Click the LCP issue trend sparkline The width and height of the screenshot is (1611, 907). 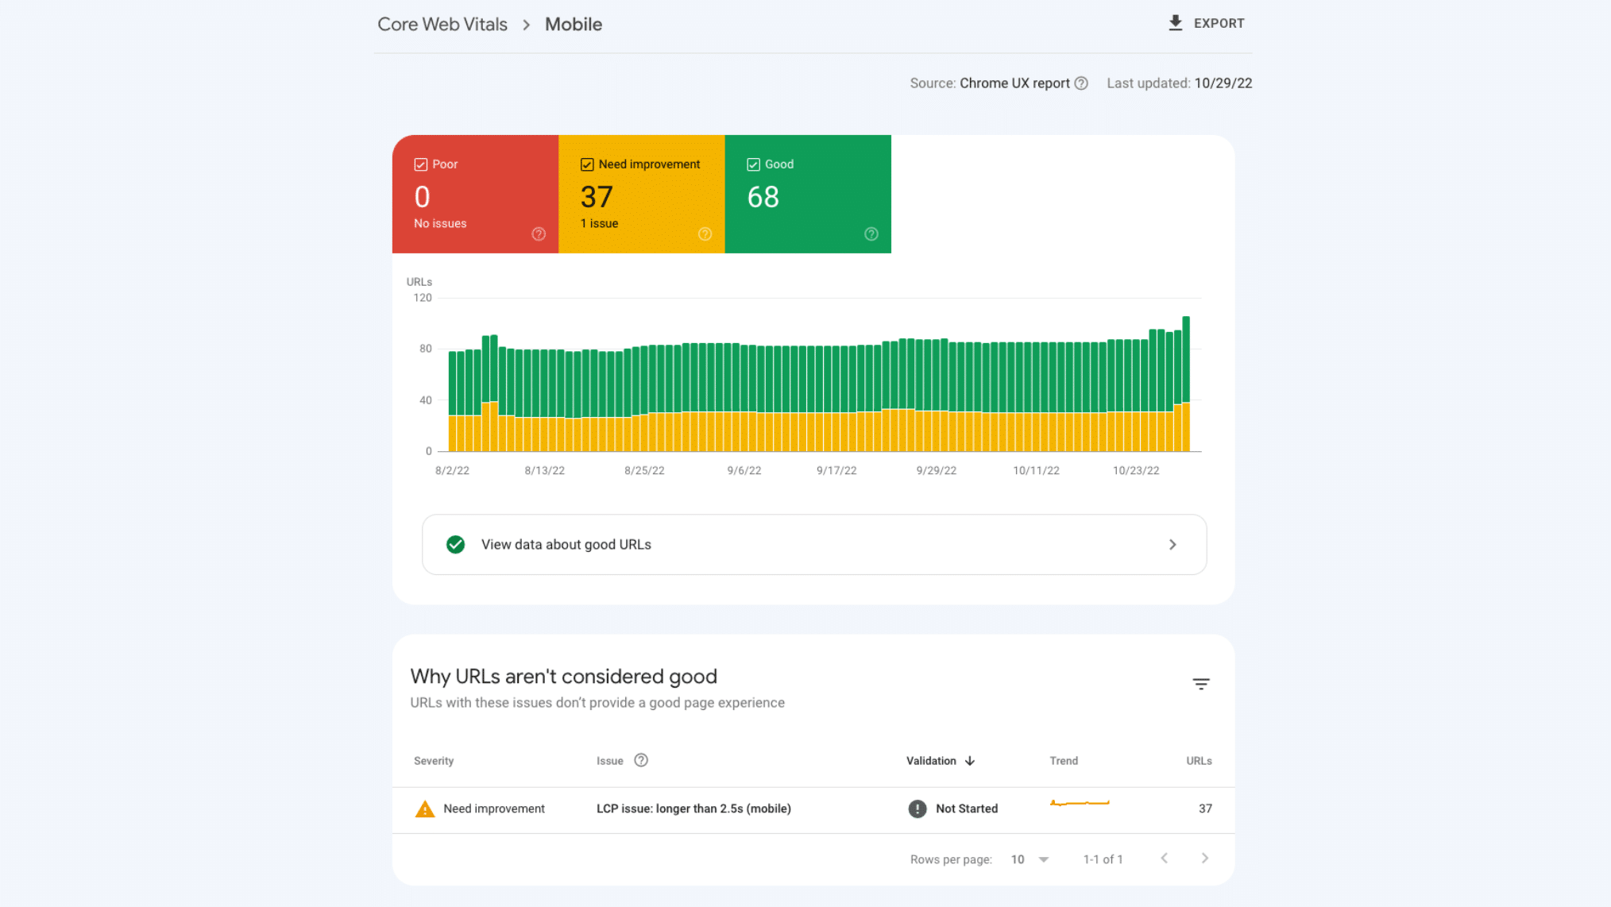(x=1080, y=803)
